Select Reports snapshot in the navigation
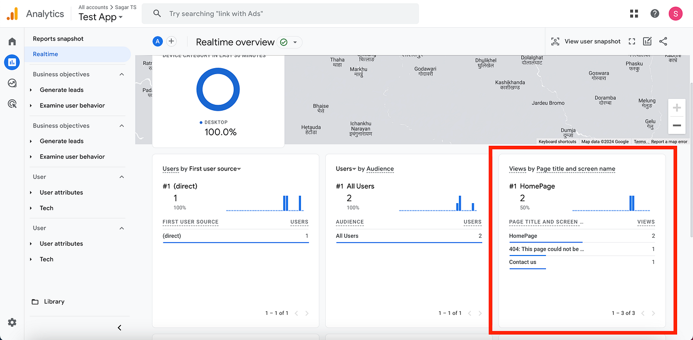 tap(58, 39)
